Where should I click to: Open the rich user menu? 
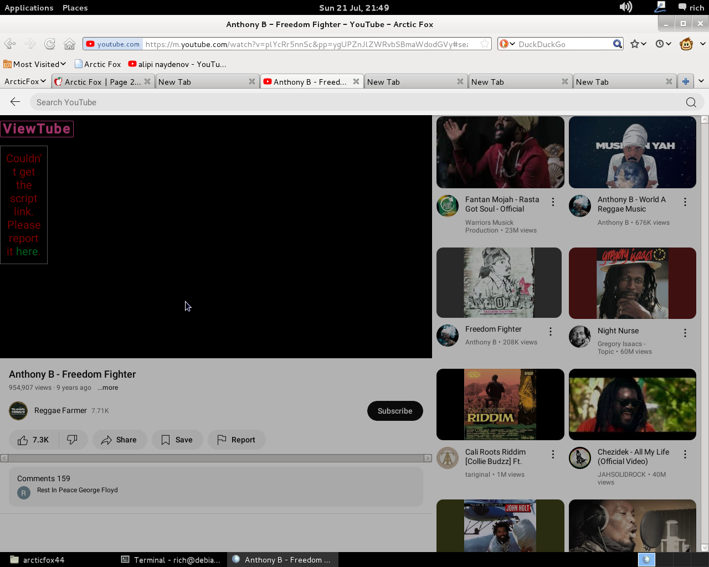click(691, 7)
